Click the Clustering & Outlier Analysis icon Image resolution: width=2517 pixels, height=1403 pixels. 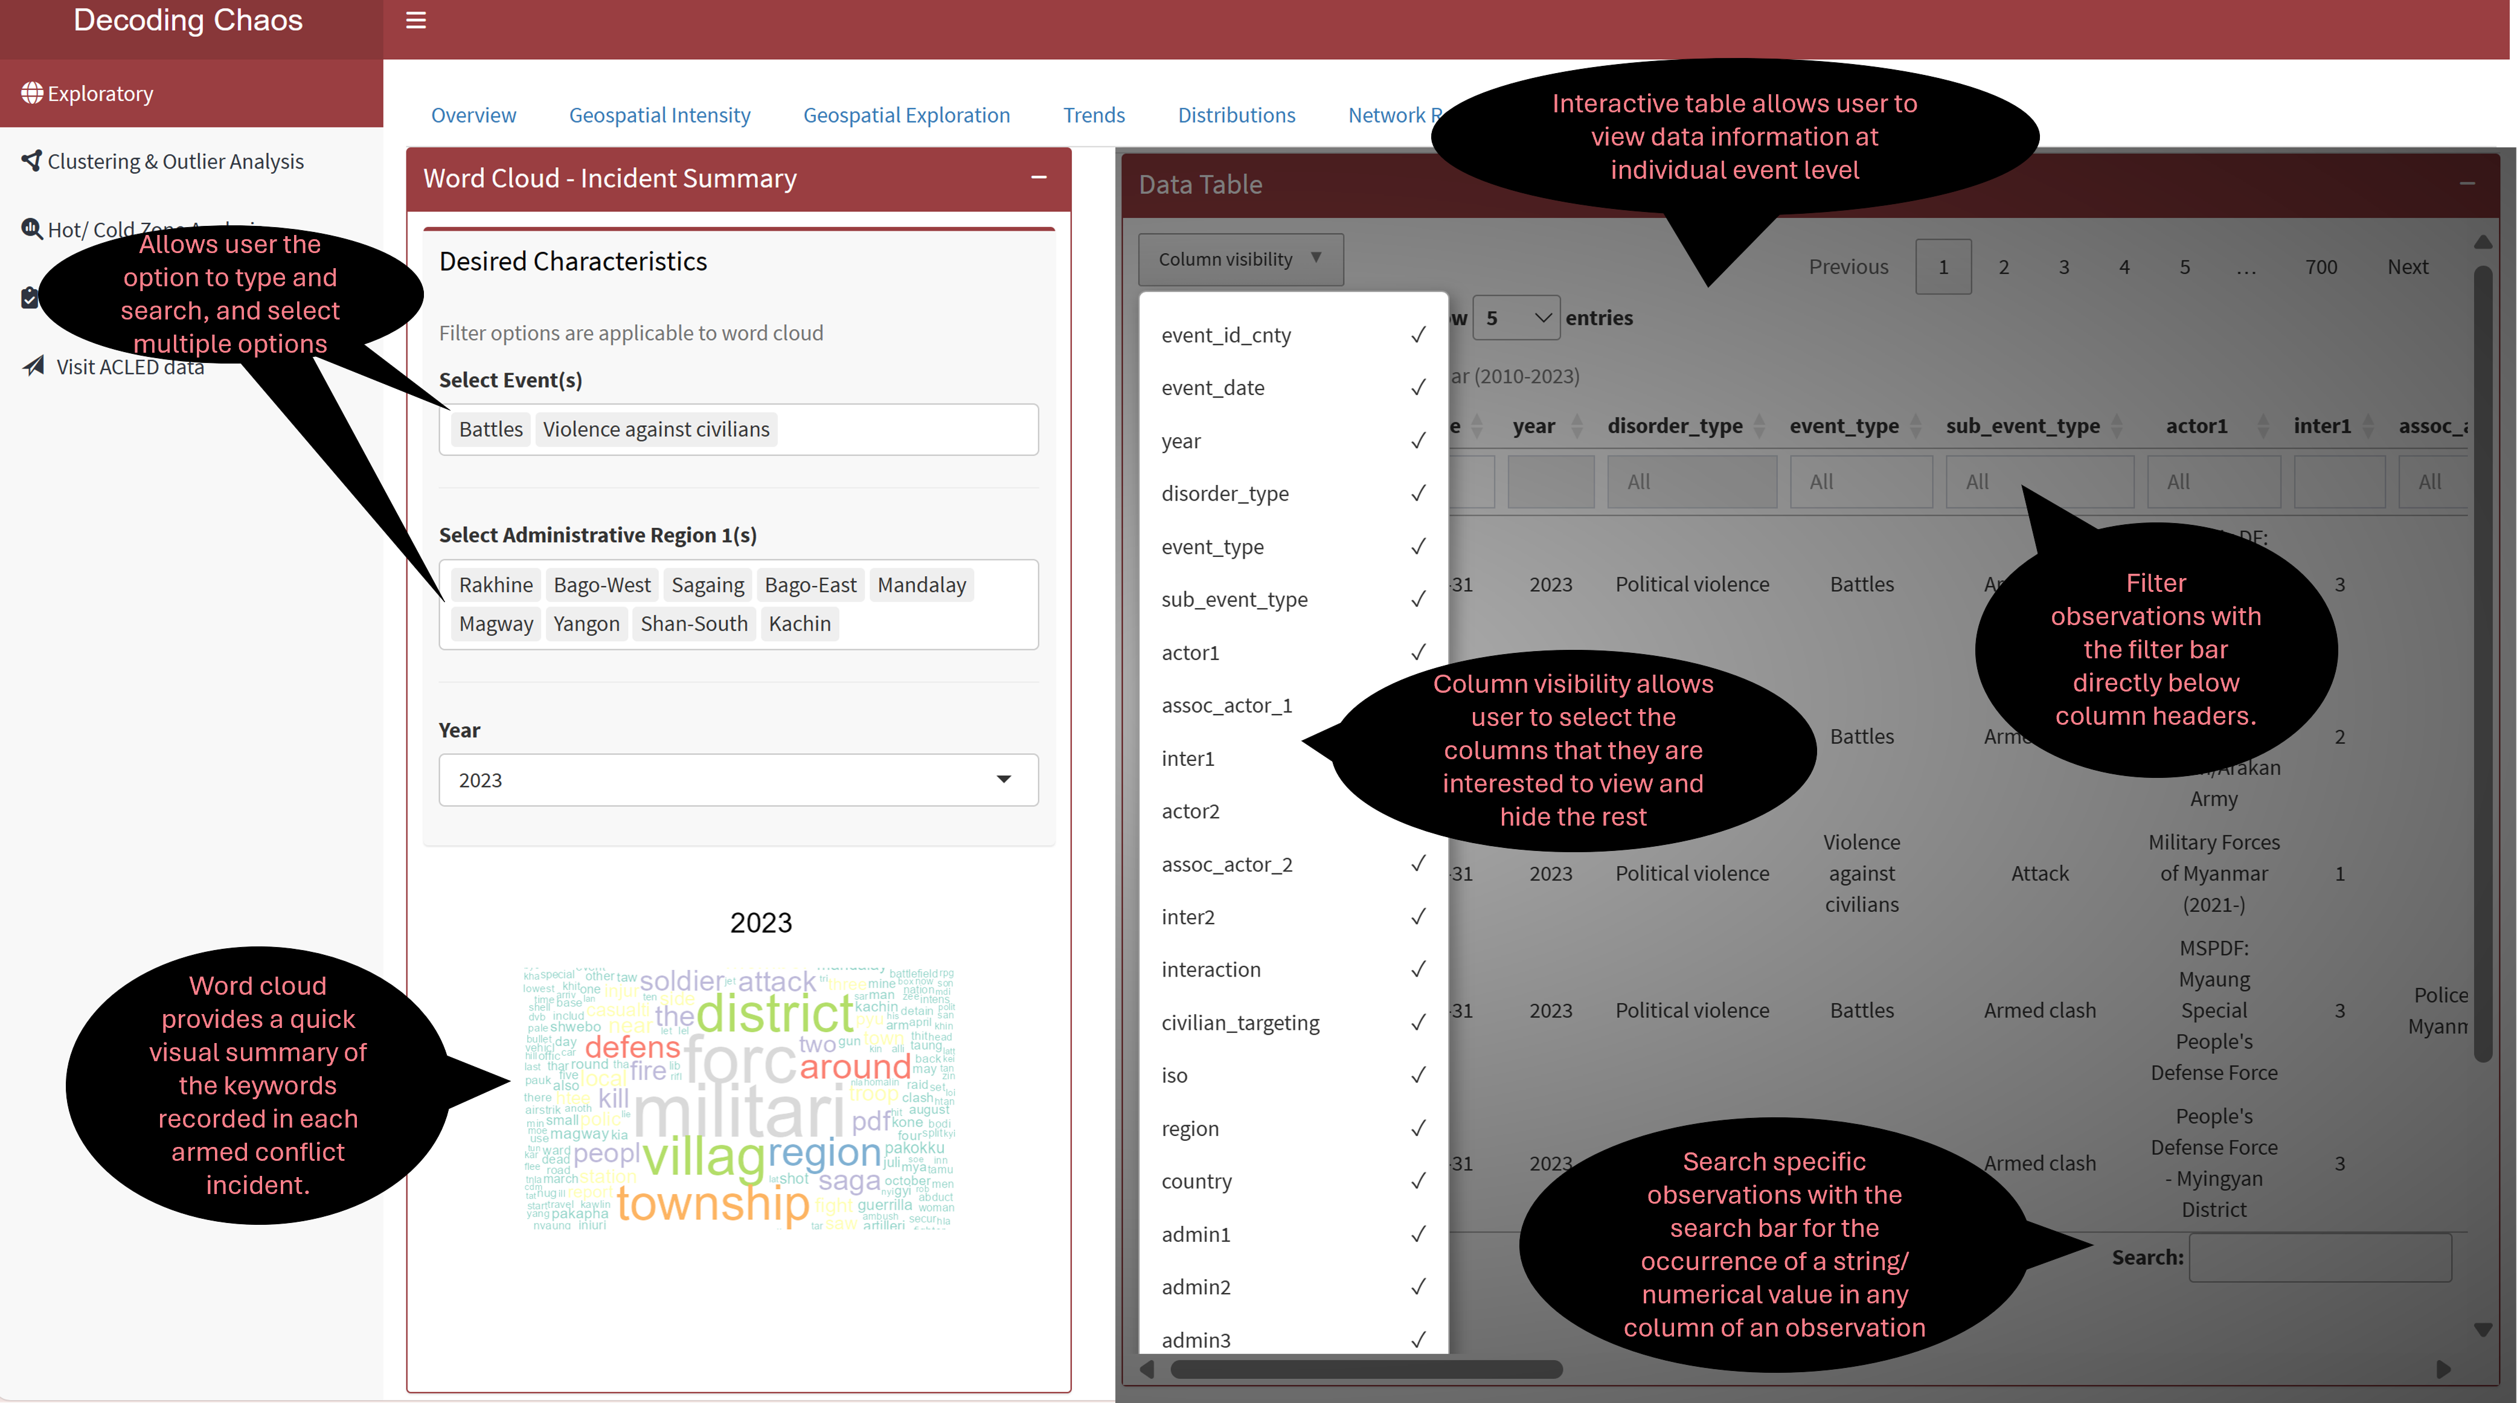coord(32,160)
